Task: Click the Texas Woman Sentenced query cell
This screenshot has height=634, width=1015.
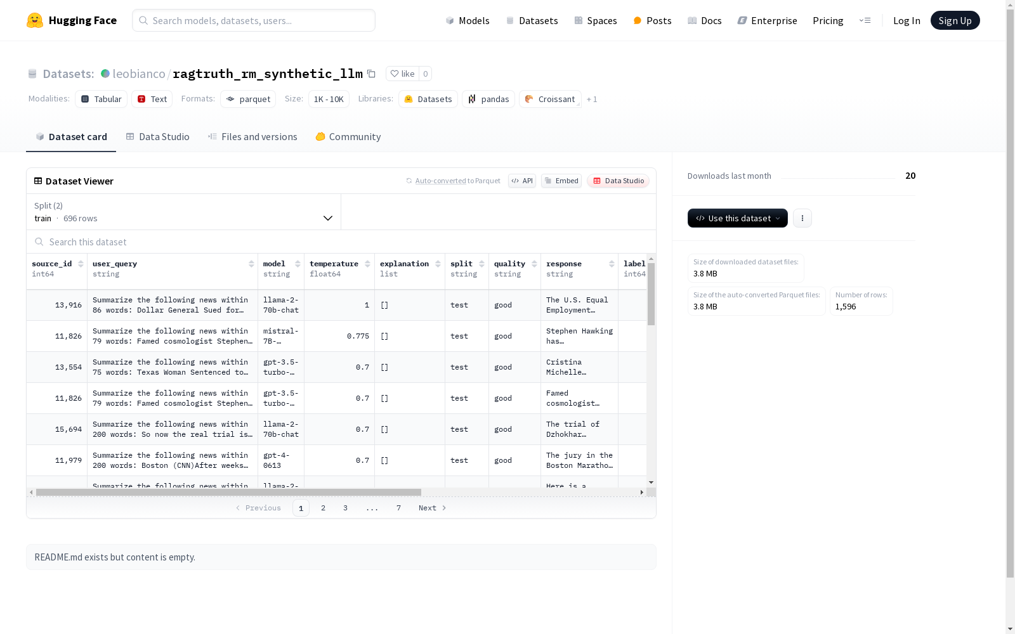Action: click(173, 367)
